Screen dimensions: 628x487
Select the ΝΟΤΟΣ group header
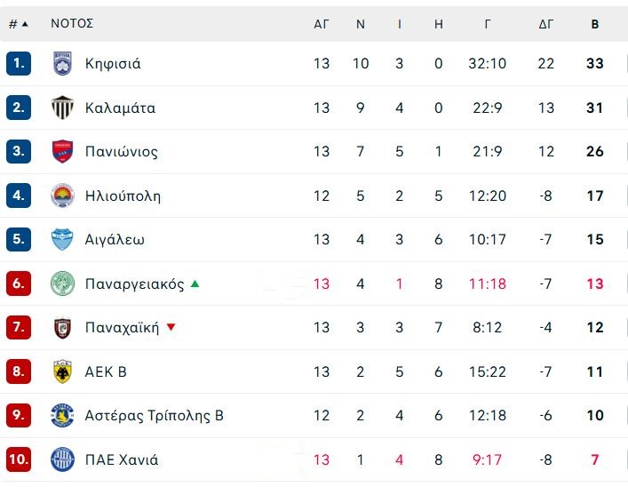[x=72, y=23]
